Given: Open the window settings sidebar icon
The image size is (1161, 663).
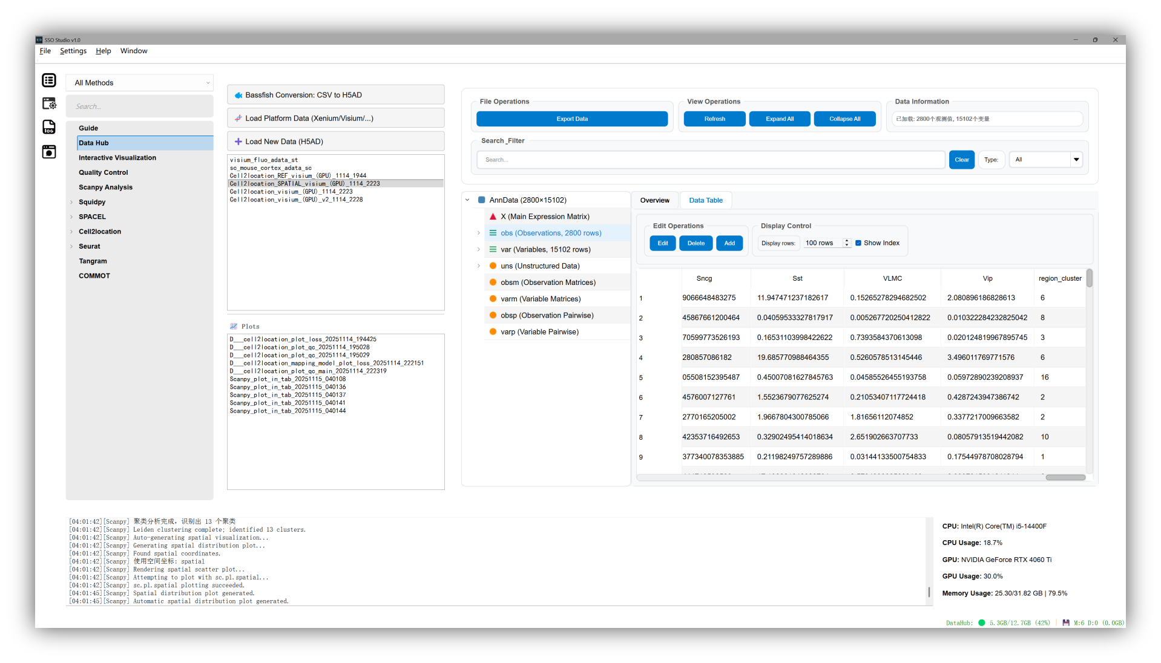Looking at the screenshot, I should click(x=49, y=103).
